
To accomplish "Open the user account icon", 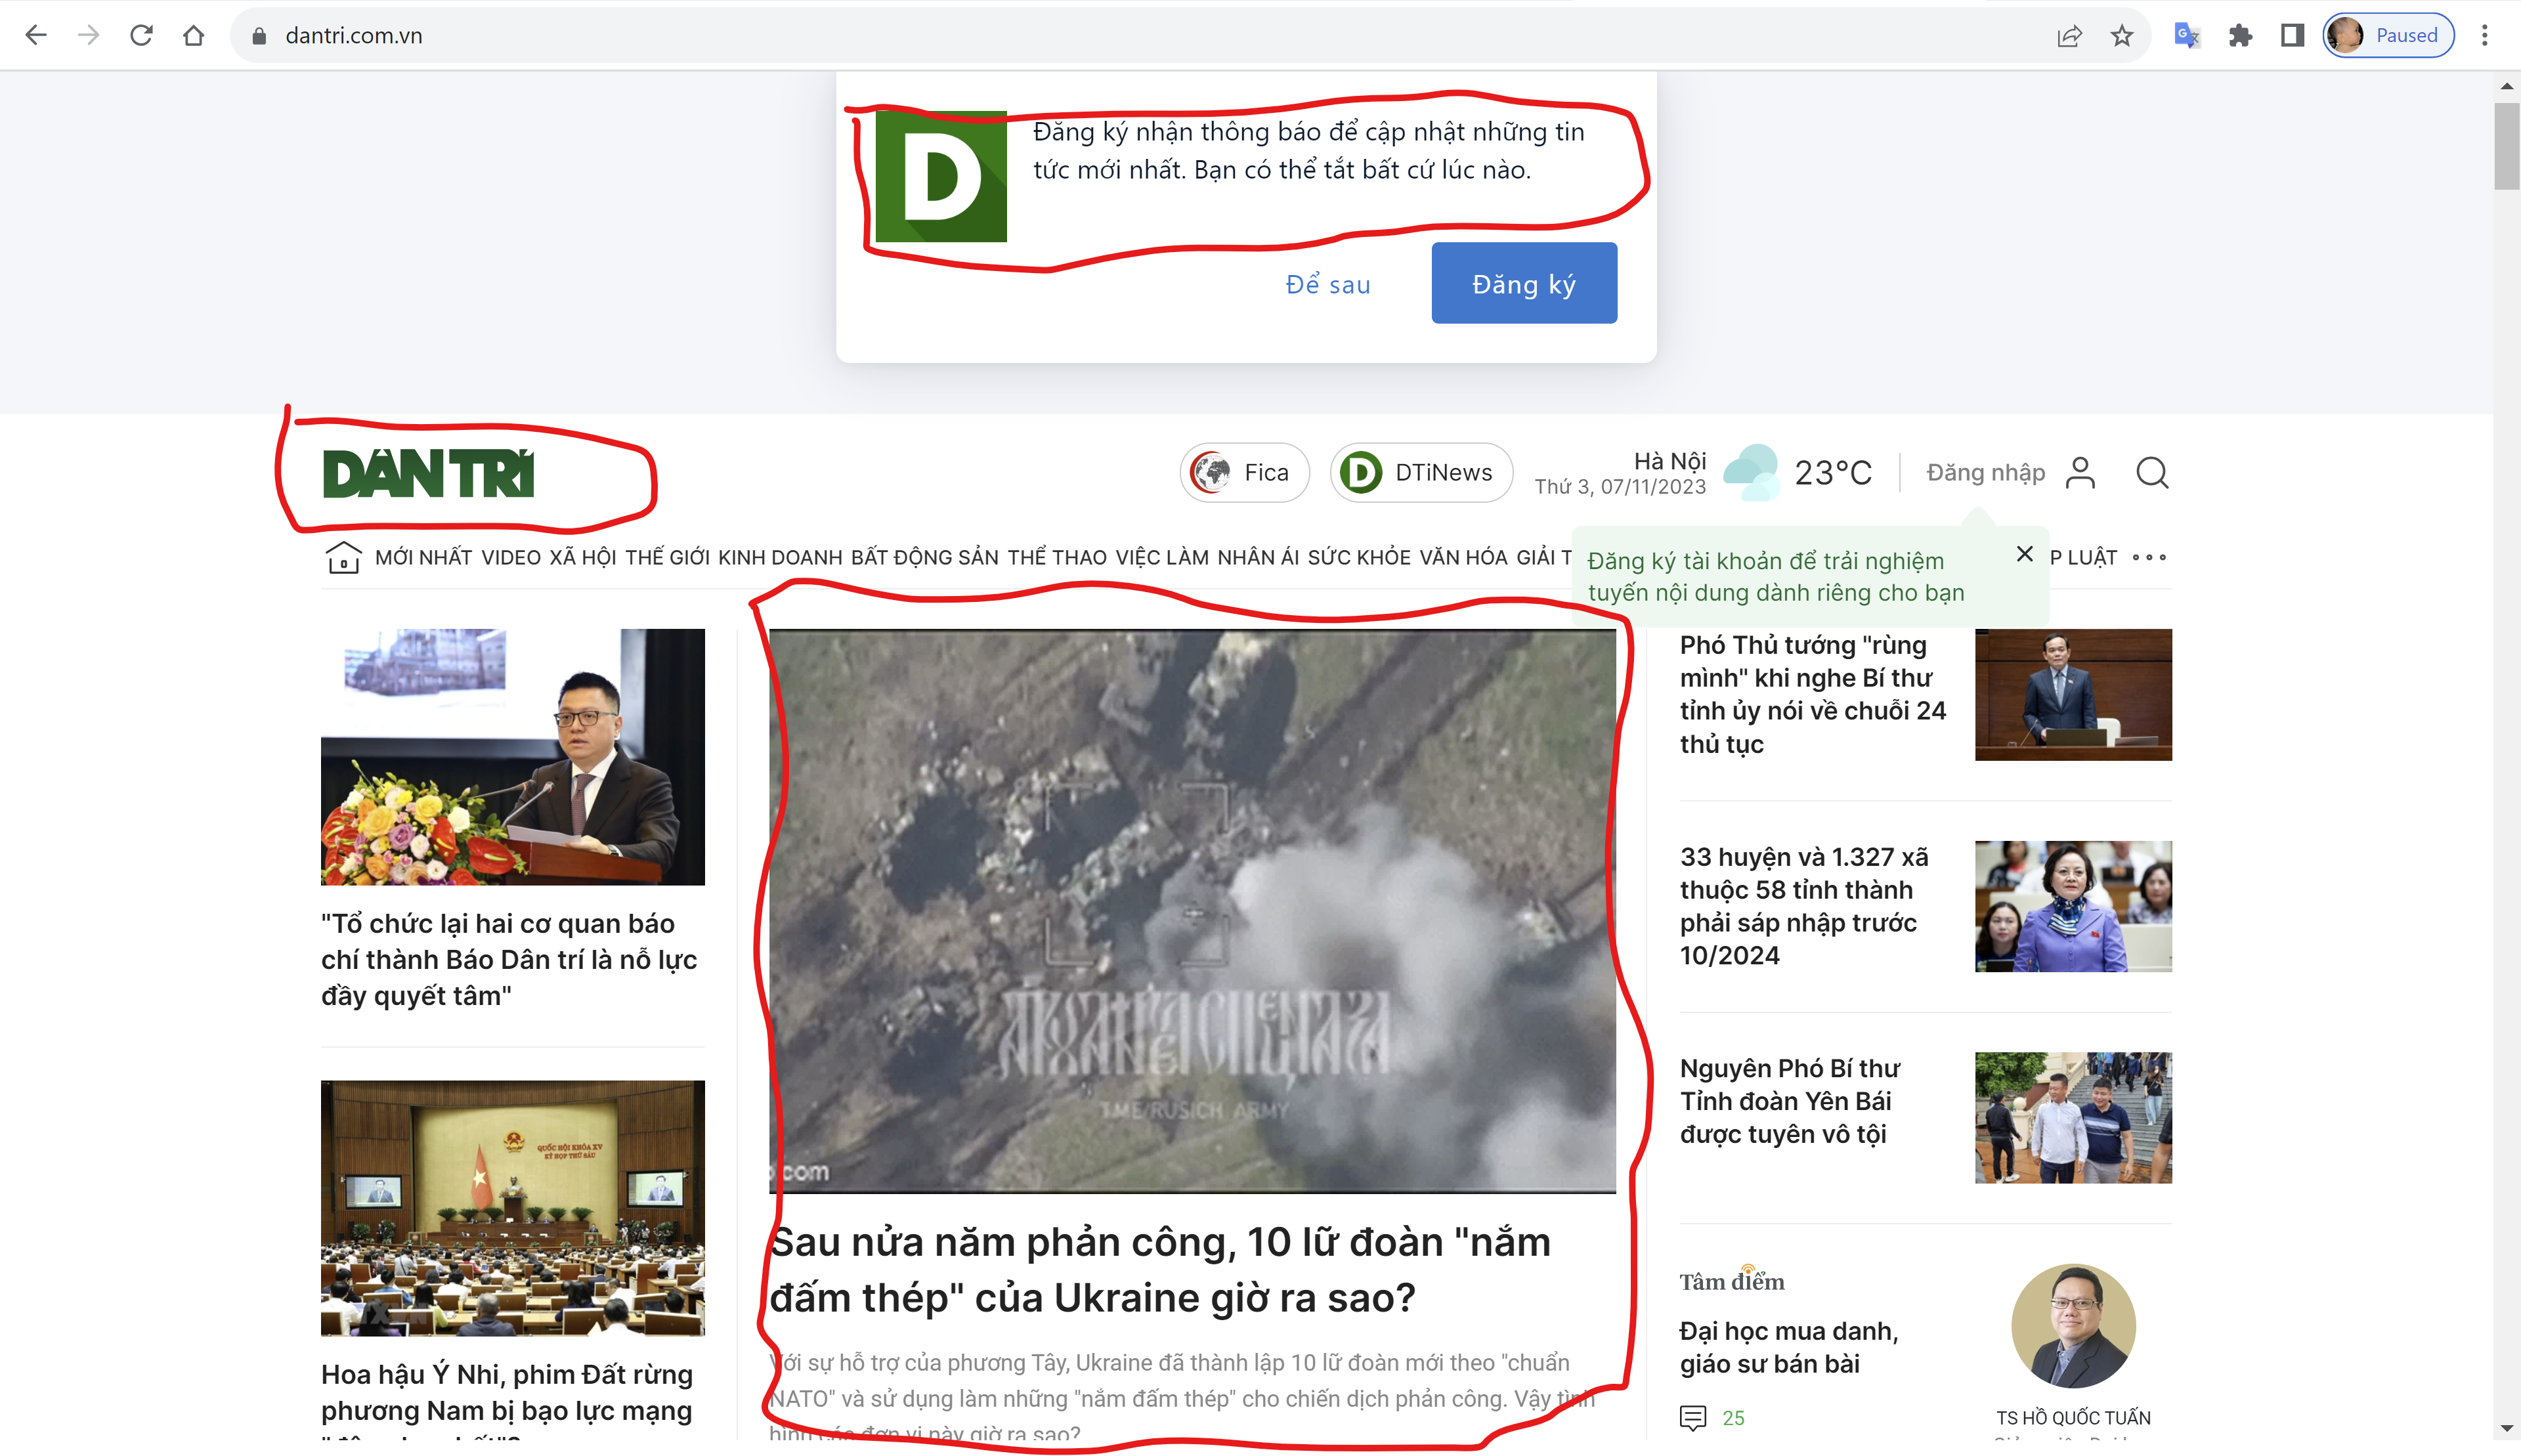I will click(2081, 473).
